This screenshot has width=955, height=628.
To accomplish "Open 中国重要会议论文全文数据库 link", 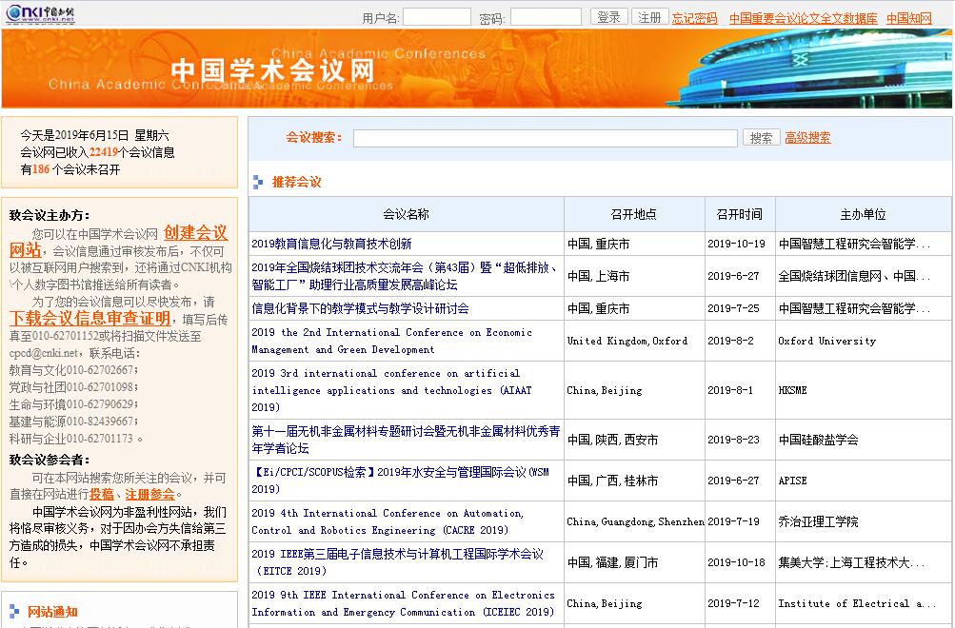I will point(803,18).
